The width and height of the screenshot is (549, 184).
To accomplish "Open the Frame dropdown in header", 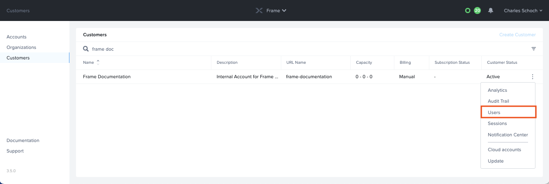I will (x=276, y=10).
